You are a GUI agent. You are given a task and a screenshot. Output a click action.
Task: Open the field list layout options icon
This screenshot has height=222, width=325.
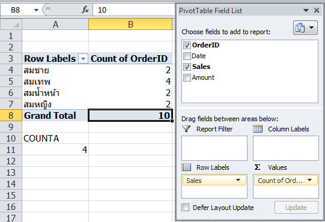[x=305, y=28]
